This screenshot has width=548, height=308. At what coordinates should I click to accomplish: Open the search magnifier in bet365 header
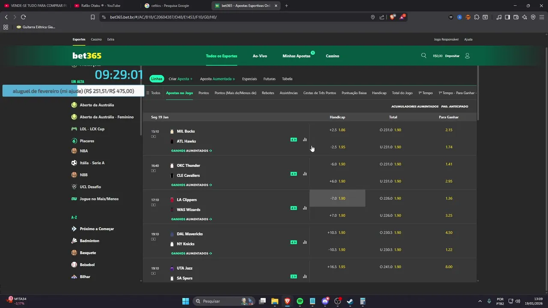[x=423, y=56]
